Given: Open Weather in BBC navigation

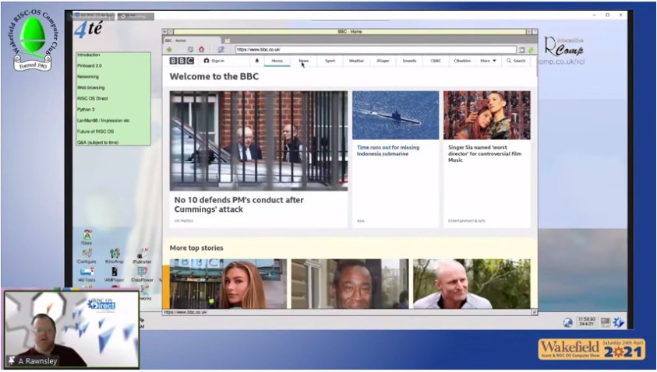Looking at the screenshot, I should [357, 61].
